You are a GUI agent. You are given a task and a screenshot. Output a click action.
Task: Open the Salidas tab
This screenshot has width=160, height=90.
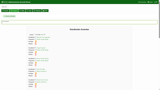point(22,11)
